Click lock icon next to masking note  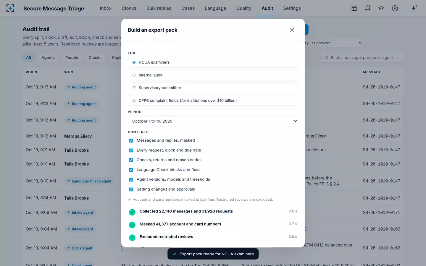130,199
